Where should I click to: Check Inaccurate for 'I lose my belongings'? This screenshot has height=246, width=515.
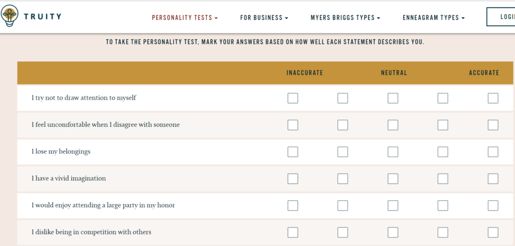coord(293,152)
